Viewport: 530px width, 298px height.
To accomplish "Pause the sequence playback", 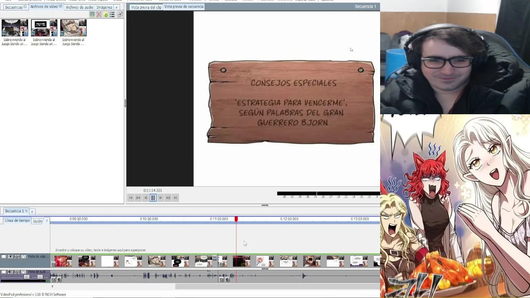I will tap(153, 198).
